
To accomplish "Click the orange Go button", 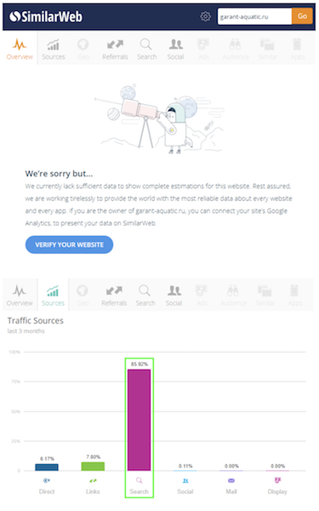I will click(x=302, y=16).
